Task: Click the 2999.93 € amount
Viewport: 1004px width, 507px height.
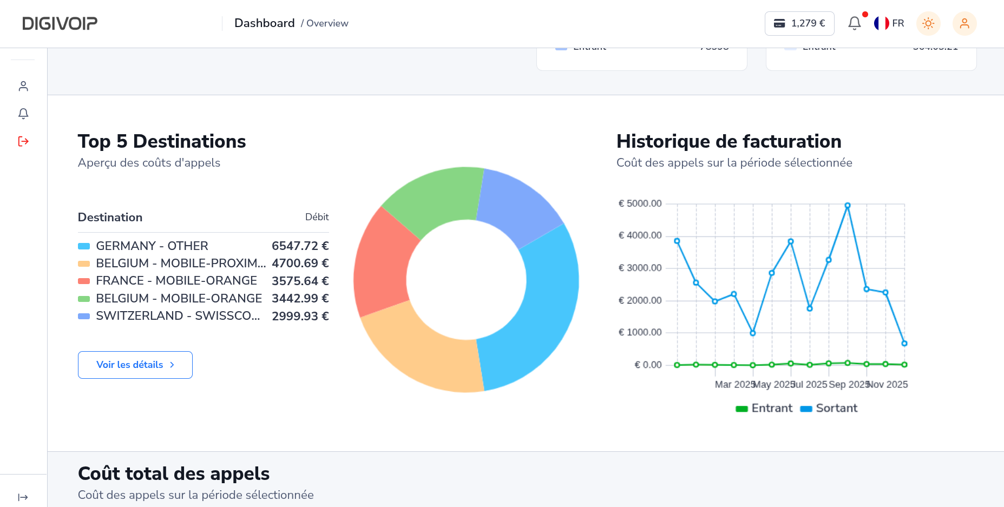Action: click(x=300, y=316)
